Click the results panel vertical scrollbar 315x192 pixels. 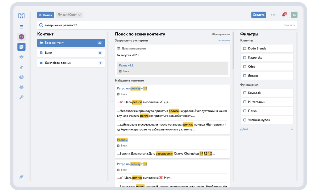pyautogui.click(x=233, y=53)
